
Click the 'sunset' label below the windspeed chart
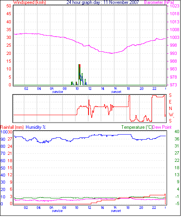tap(116, 92)
